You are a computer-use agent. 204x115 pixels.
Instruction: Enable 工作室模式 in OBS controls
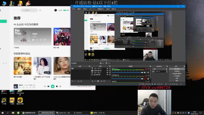click(x=177, y=76)
